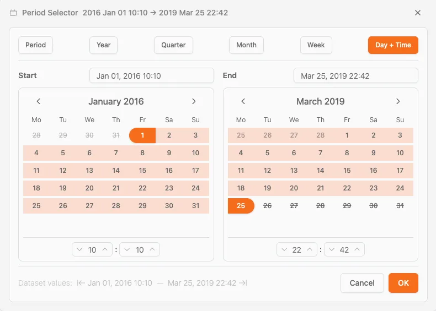The width and height of the screenshot is (436, 311).
Task: Jump to dataset minimum date arrow icon
Action: pos(81,283)
